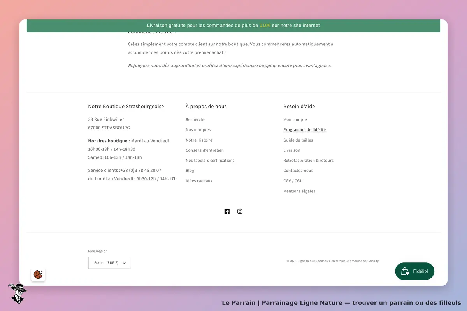Screen dimensions: 467x311
Task: Click the service clients phone number
Action: point(140,170)
